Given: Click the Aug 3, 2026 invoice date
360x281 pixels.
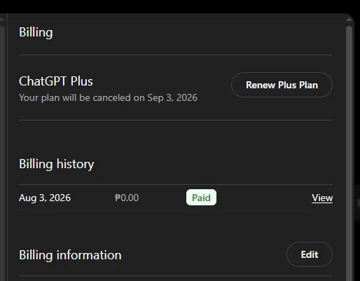Looking at the screenshot, I should click(x=45, y=198).
